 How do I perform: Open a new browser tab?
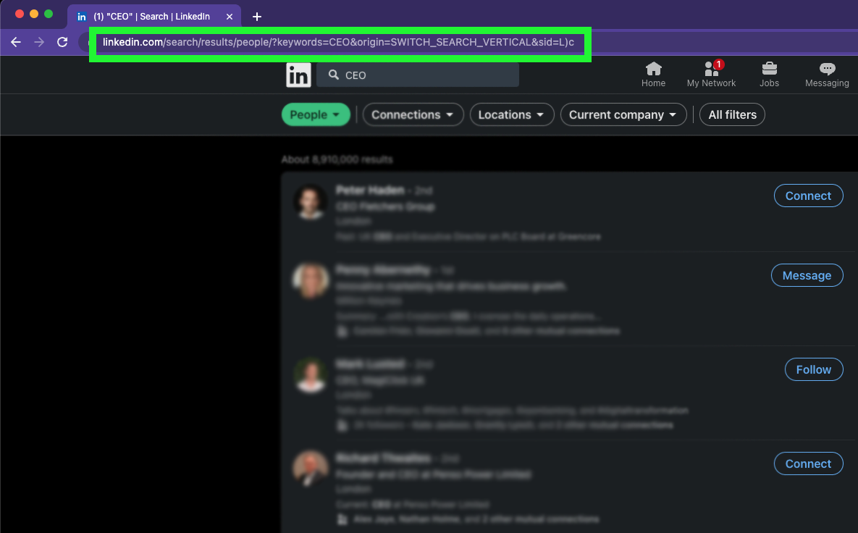(x=256, y=15)
